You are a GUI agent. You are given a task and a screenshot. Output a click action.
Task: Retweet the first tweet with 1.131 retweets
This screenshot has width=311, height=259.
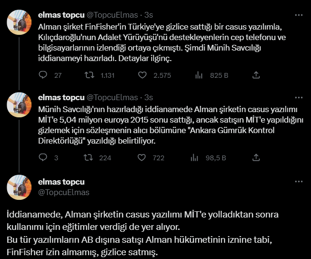coord(89,75)
